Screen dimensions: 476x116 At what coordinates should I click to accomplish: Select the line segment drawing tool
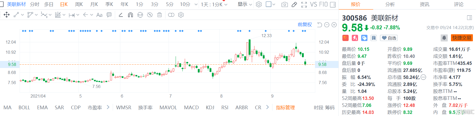(16, 15)
